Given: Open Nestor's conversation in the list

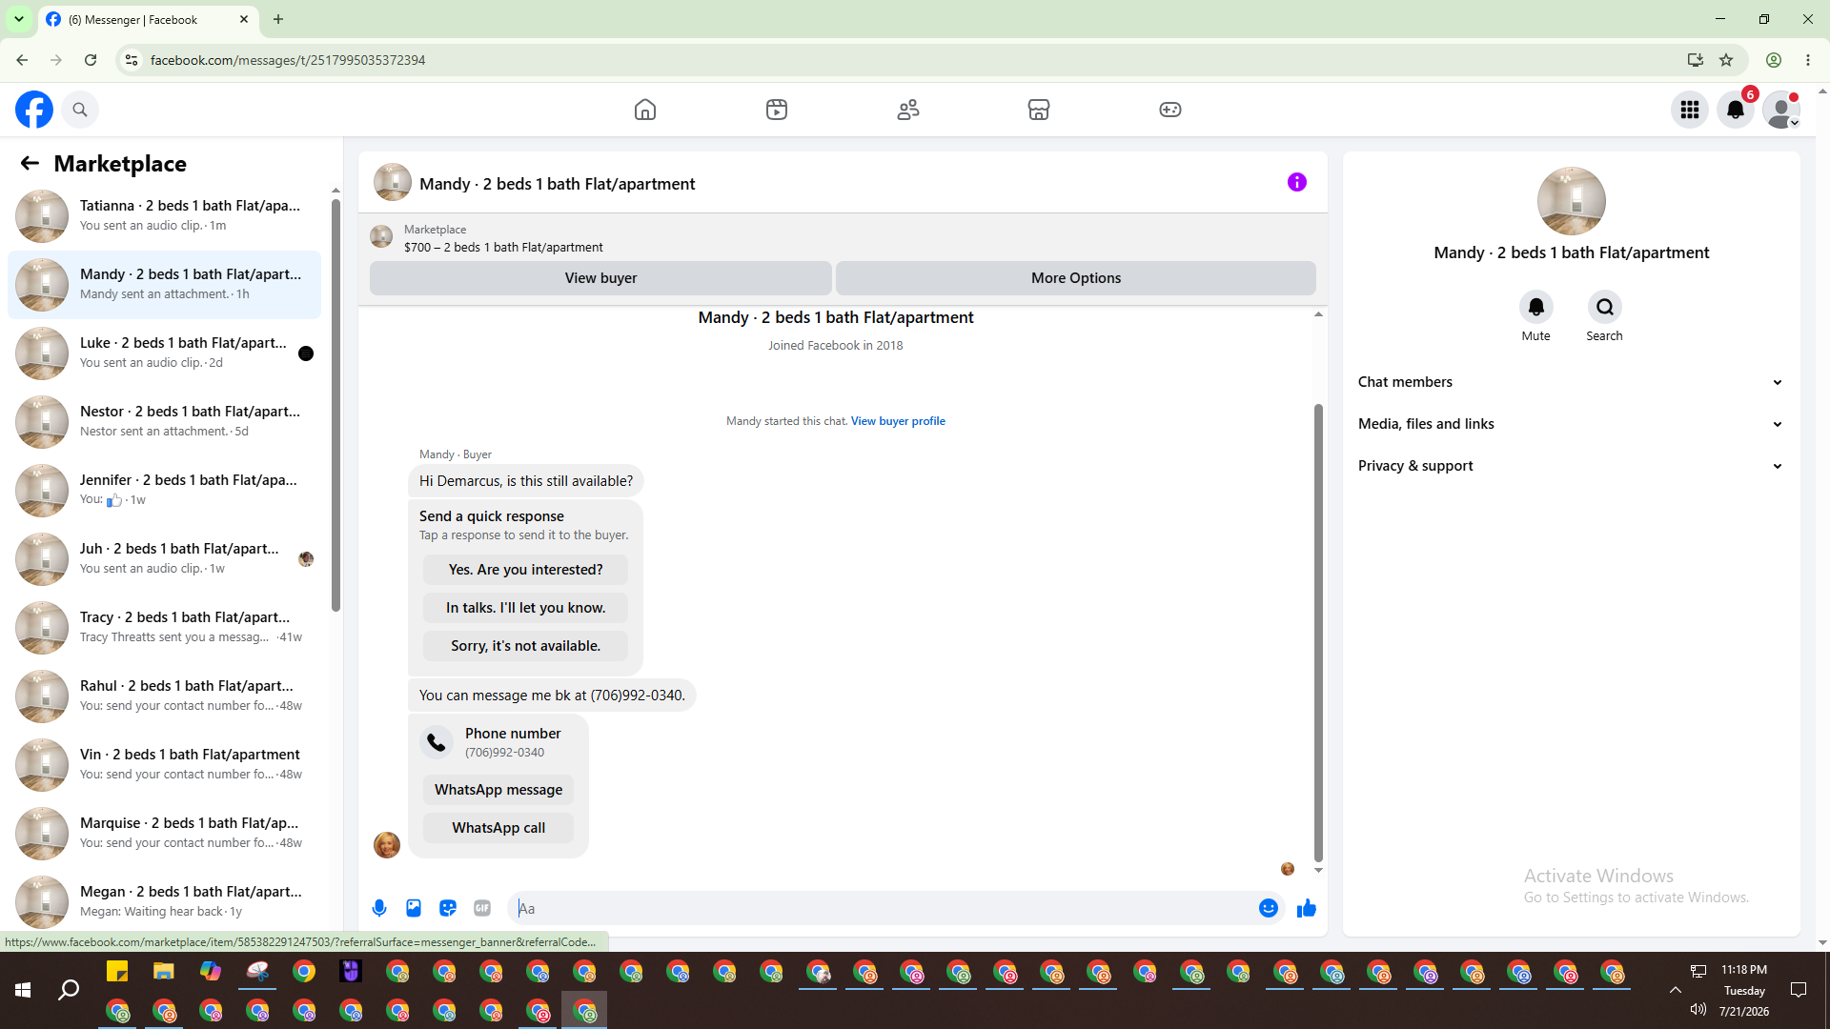Looking at the screenshot, I should point(164,422).
